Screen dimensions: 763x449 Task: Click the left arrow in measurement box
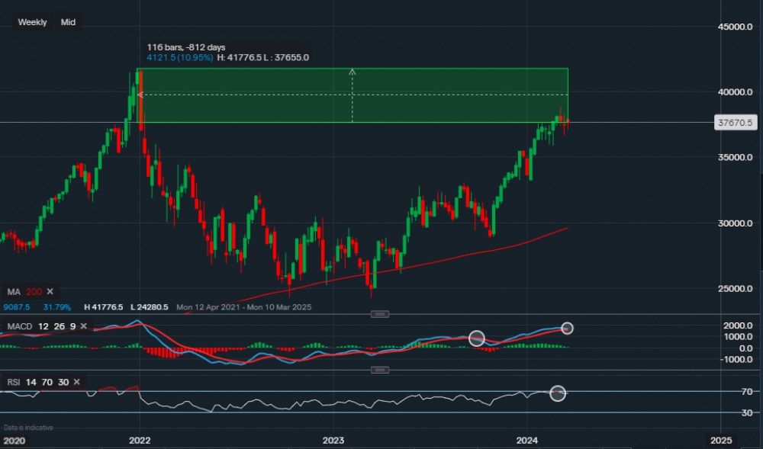point(140,95)
